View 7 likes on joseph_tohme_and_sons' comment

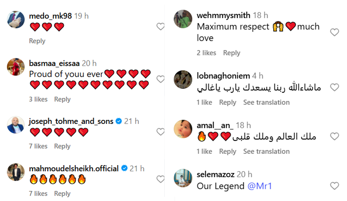tap(38, 146)
